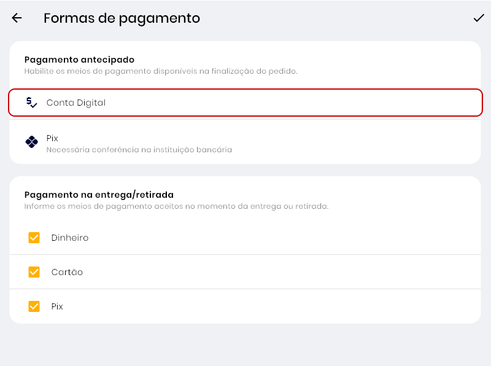Select Pix under Pagamento antecipado

245,142
